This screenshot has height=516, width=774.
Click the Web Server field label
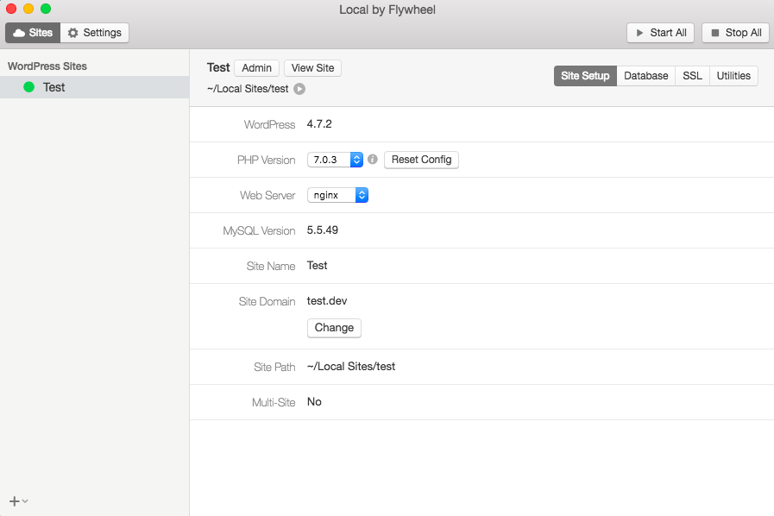click(x=267, y=196)
